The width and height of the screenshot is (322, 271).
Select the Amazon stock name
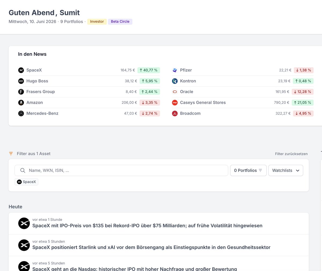[x=35, y=103]
